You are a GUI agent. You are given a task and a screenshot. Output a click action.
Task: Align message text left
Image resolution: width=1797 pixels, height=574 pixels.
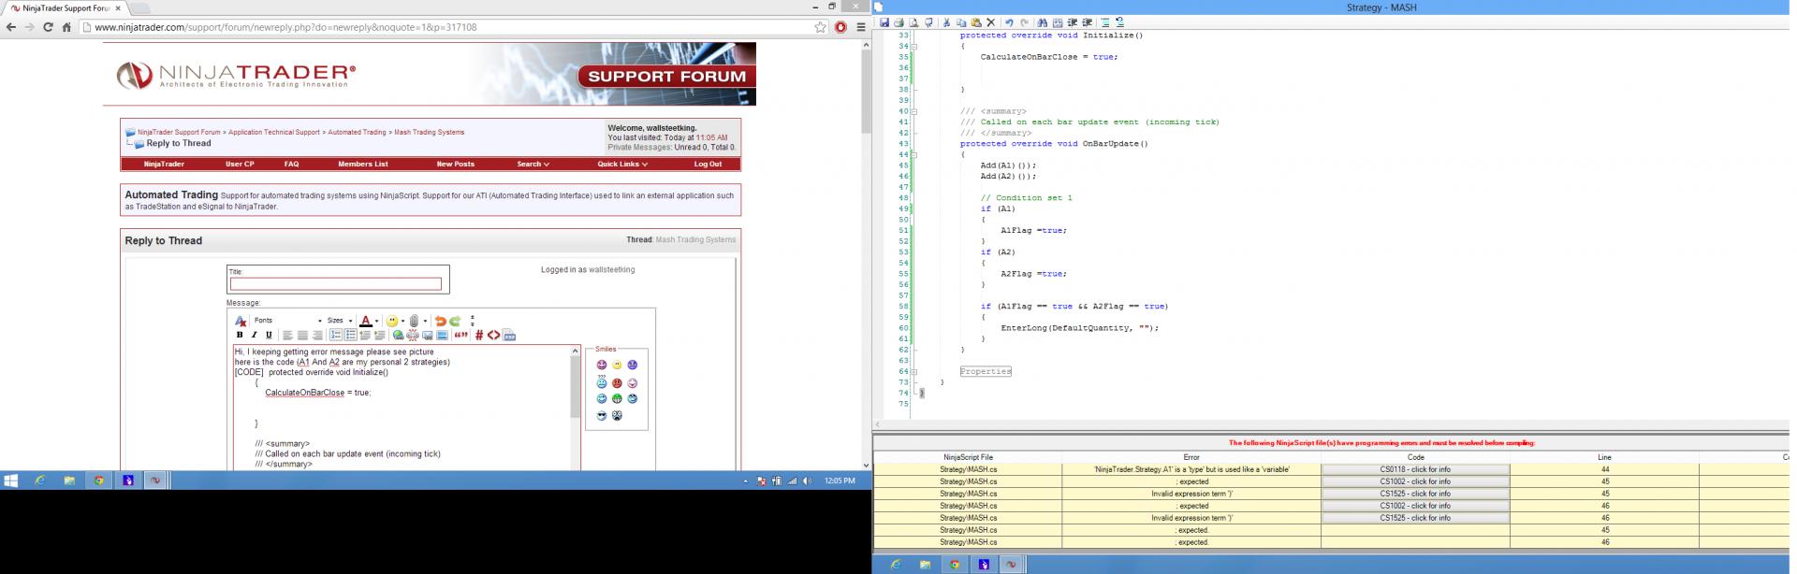pyautogui.click(x=287, y=336)
